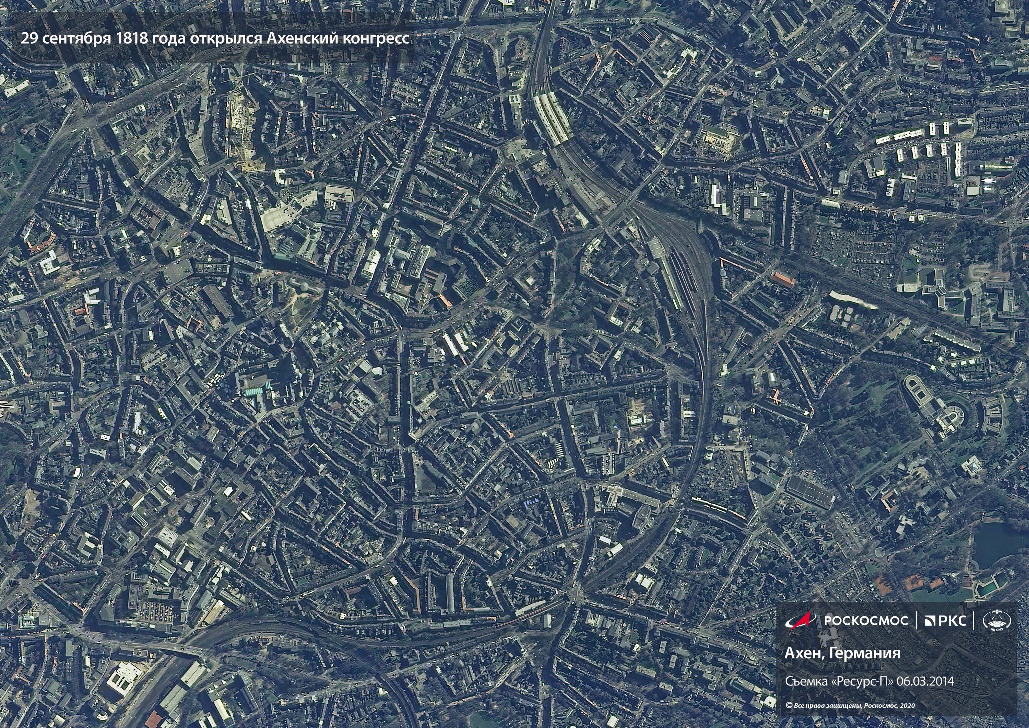Click the orange-roofed long building east of the rail yard
Viewport: 1029px width, 728px height.
point(782,279)
